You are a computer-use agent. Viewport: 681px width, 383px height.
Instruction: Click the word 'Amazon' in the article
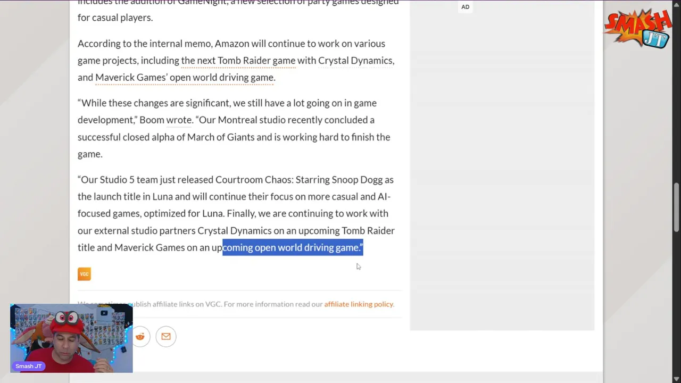tap(232, 44)
